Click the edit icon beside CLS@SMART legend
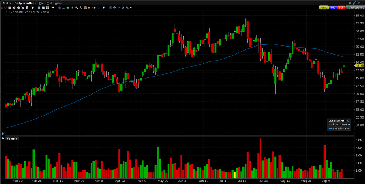The width and height of the screenshot is (365, 184). tap(347, 120)
